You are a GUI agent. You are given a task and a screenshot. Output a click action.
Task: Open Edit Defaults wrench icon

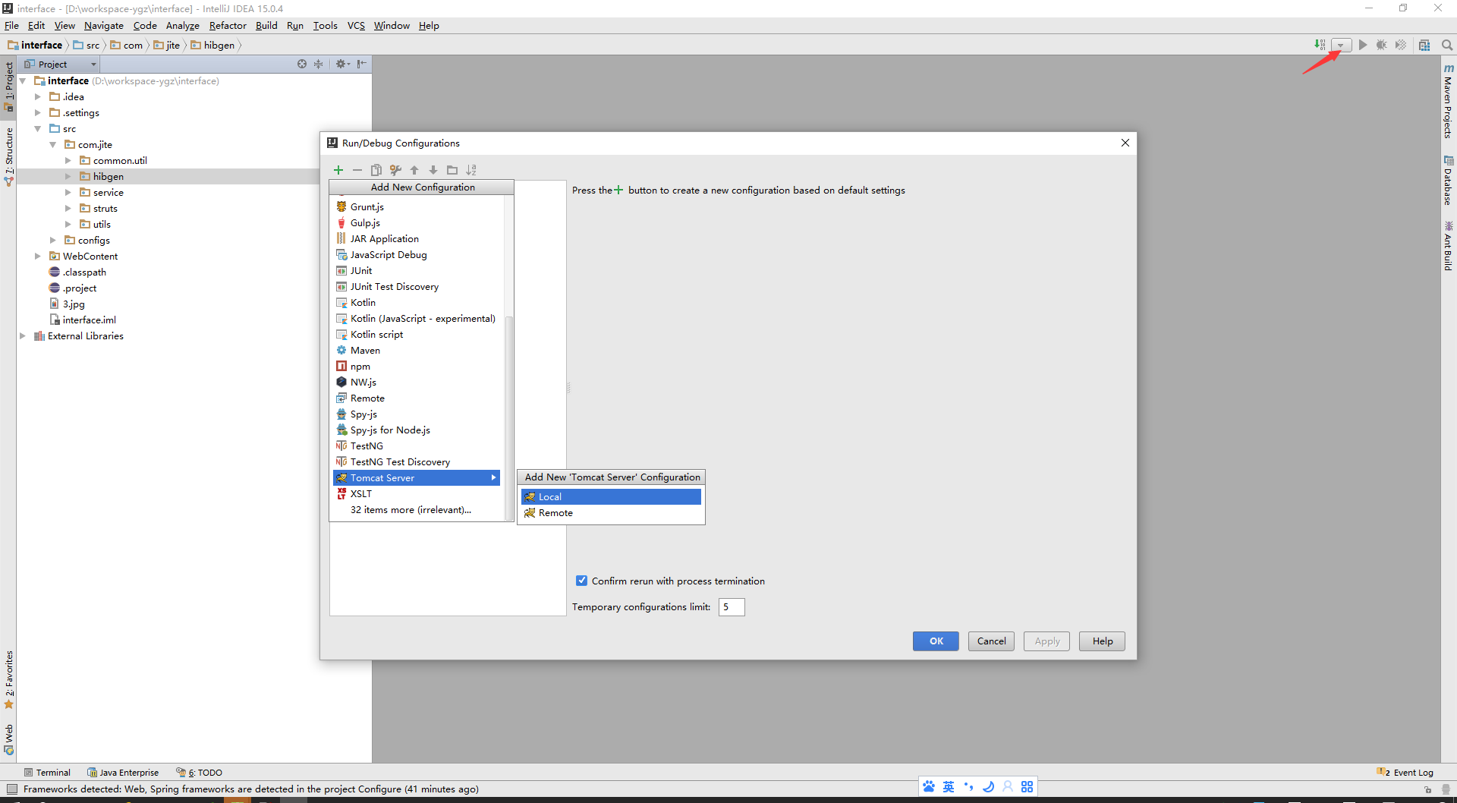(395, 170)
